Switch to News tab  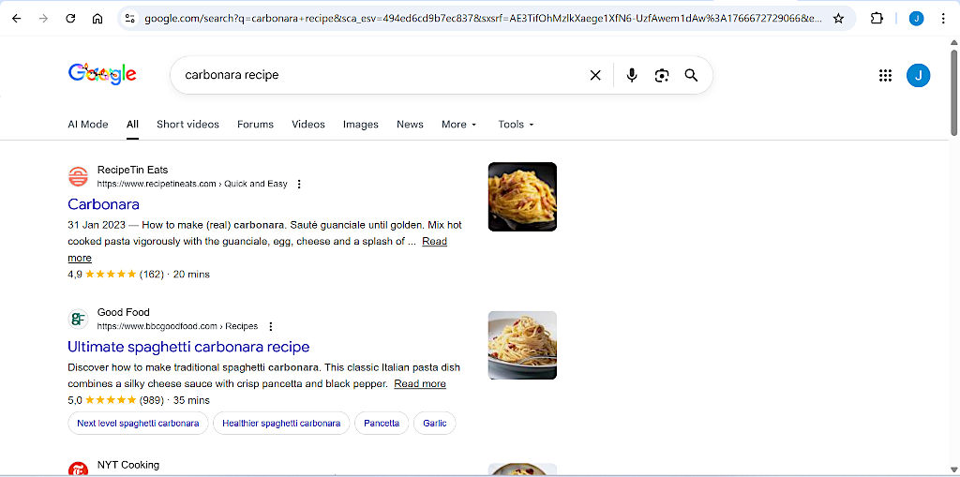[x=411, y=125]
